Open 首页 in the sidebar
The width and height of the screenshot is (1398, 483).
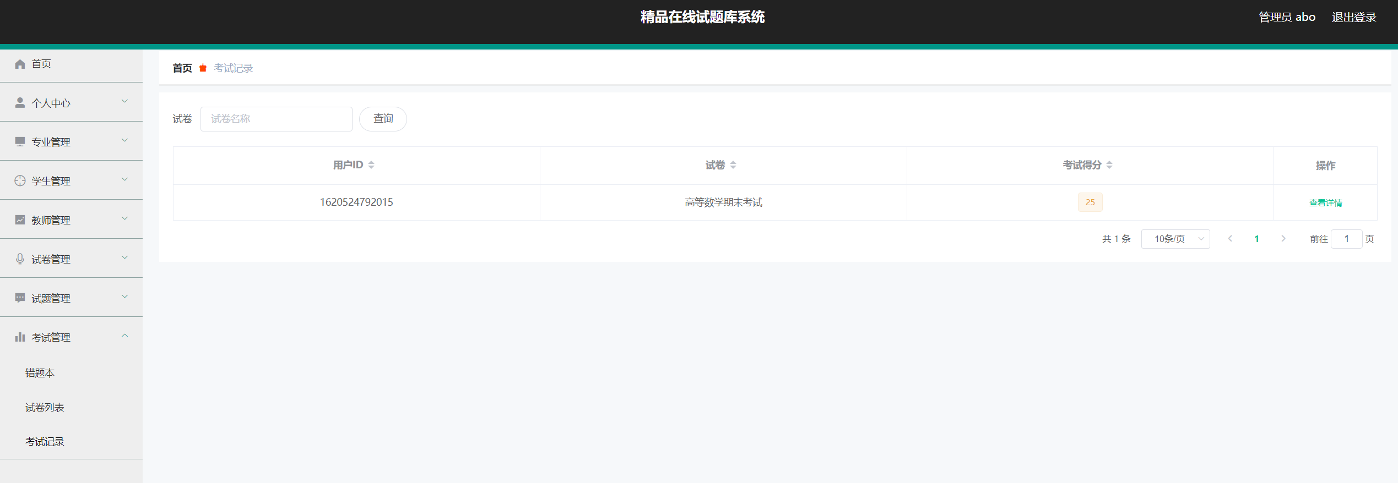pyautogui.click(x=71, y=64)
